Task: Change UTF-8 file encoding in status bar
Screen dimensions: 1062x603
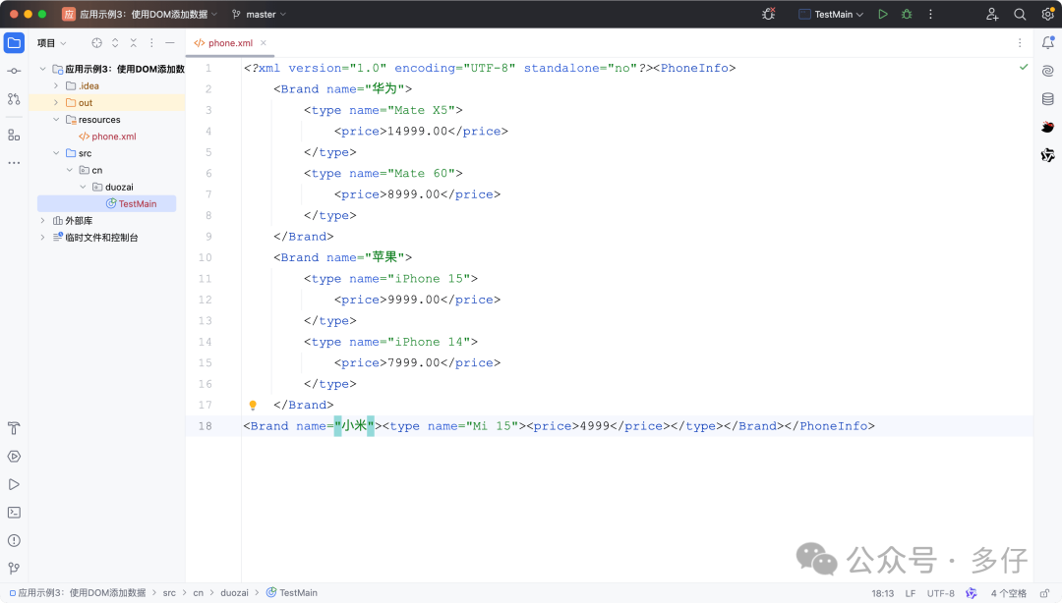Action: click(x=941, y=593)
